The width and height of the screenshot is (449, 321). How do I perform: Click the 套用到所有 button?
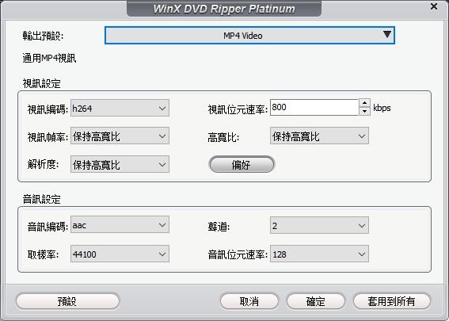tap(392, 301)
